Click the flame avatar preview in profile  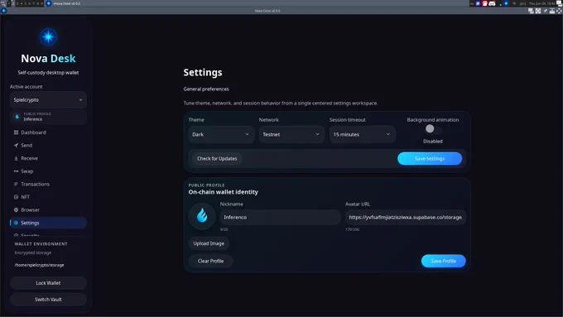pyautogui.click(x=202, y=216)
